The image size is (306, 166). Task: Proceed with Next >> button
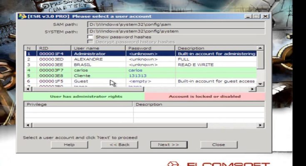(x=169, y=144)
